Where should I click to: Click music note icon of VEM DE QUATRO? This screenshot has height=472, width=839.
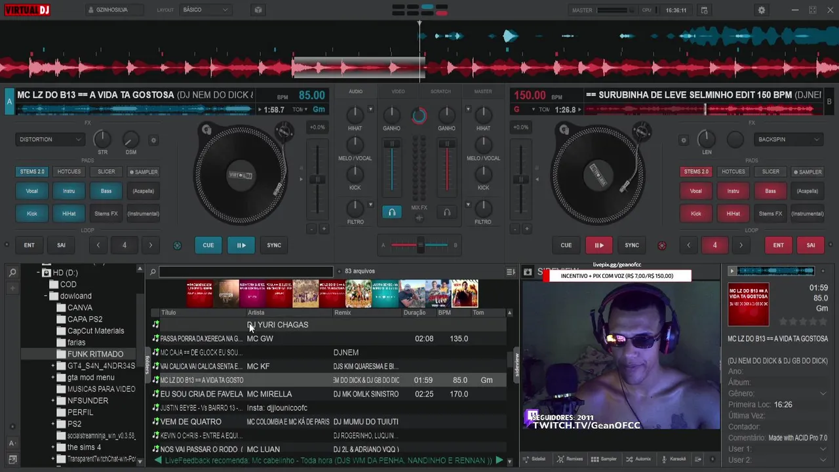point(155,422)
